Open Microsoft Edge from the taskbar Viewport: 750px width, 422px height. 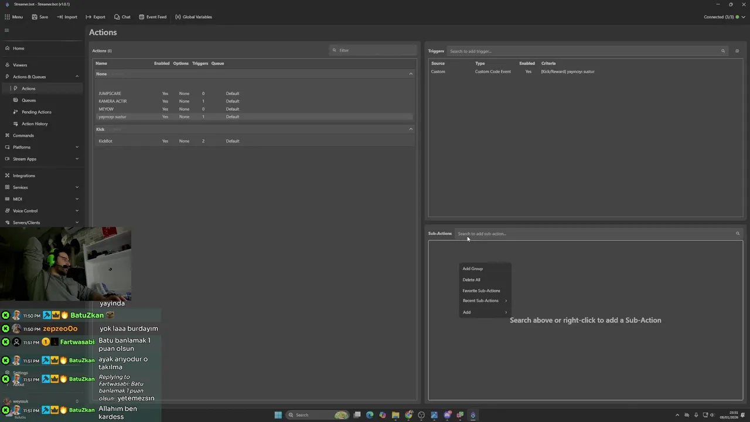point(370,415)
